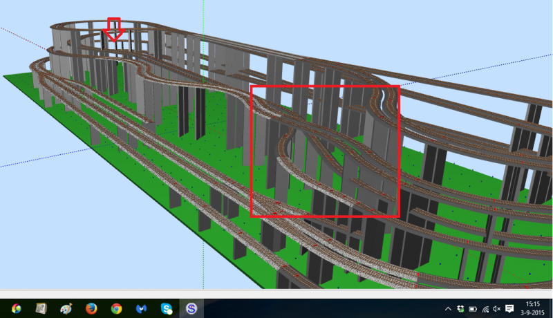Switch to the active SCARM taskbar app
This screenshot has height=318, width=553.
click(x=191, y=309)
